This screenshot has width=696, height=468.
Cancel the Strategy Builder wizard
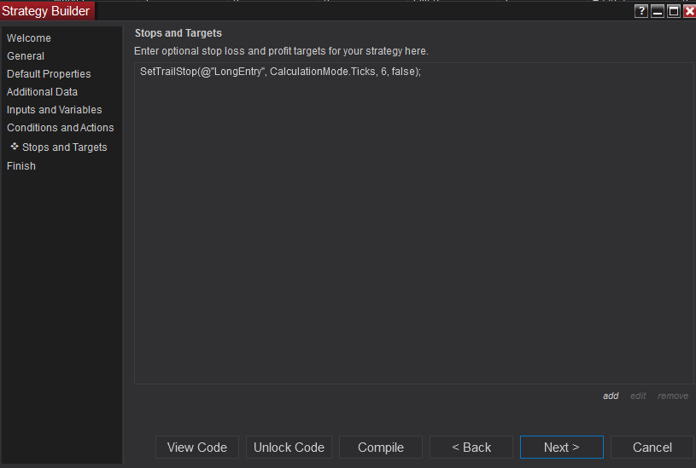point(652,448)
